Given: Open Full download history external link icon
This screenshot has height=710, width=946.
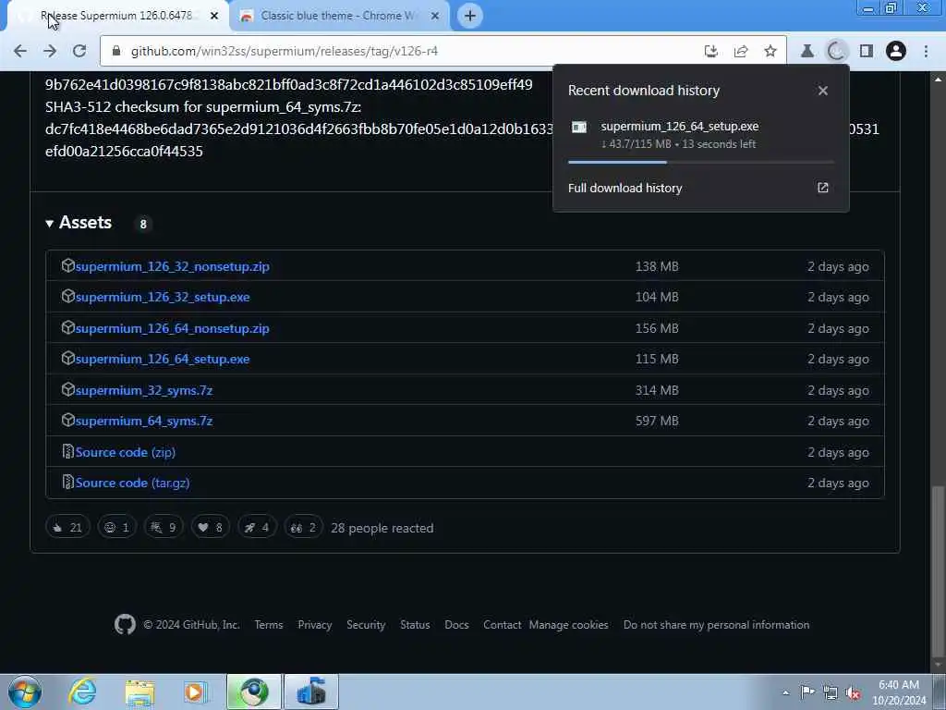Looking at the screenshot, I should (x=823, y=188).
